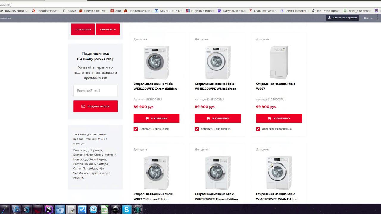Open Стиральная машина Miele W667 title
Image resolution: width=381 pixels, height=214 pixels.
(x=276, y=86)
